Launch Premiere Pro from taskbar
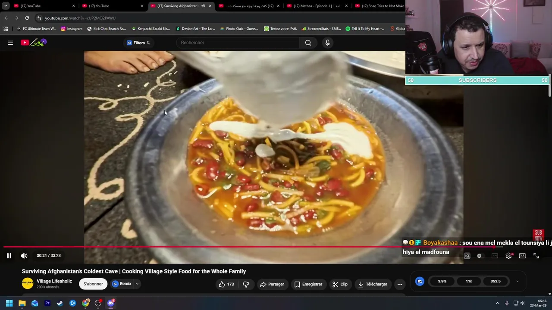 coord(47,303)
